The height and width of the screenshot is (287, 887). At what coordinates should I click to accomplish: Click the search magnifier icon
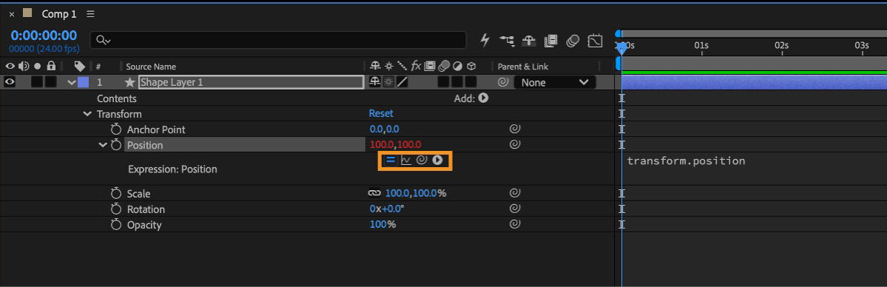(x=102, y=40)
